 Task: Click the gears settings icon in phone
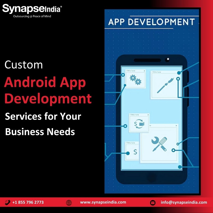135,80
